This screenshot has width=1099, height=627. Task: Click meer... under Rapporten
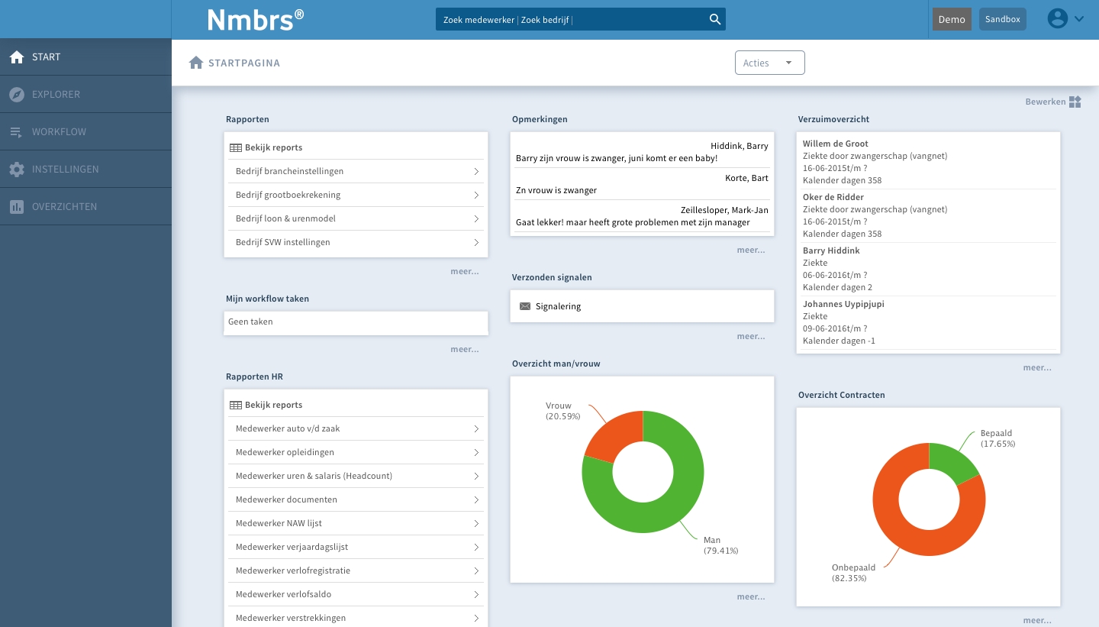465,271
